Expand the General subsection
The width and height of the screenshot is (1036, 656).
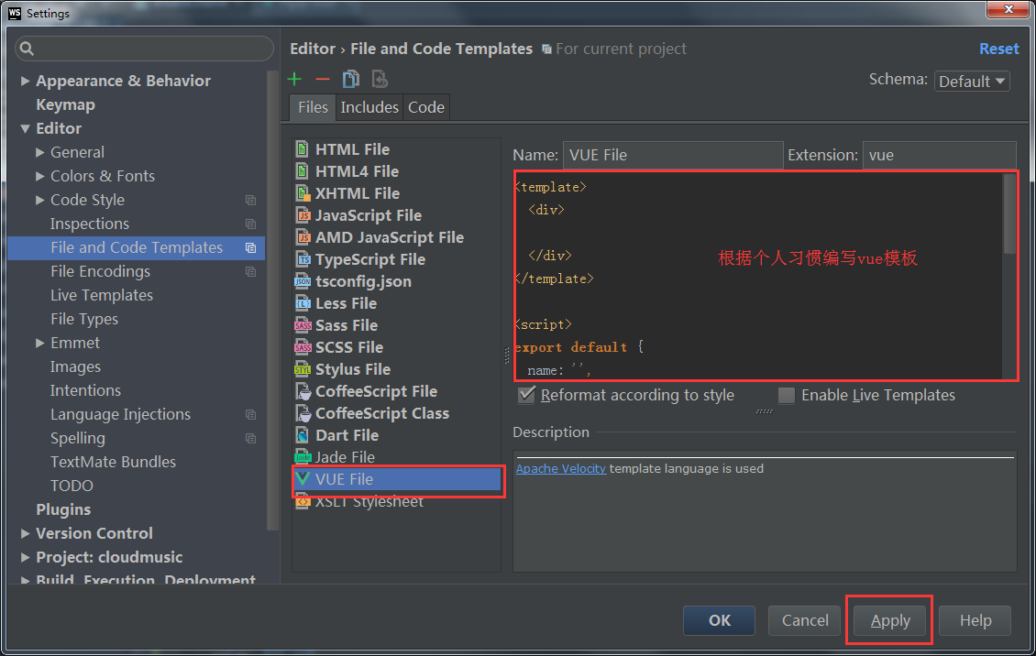click(39, 152)
